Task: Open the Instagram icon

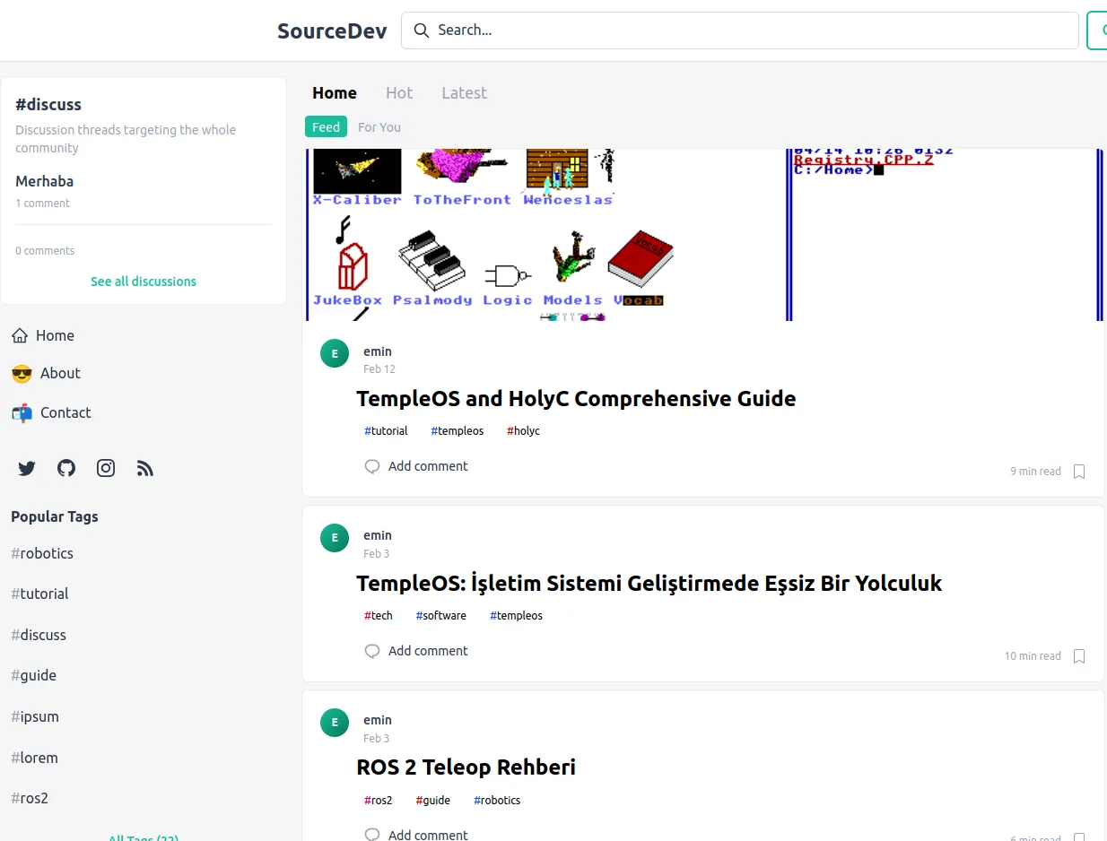Action: coord(105,467)
